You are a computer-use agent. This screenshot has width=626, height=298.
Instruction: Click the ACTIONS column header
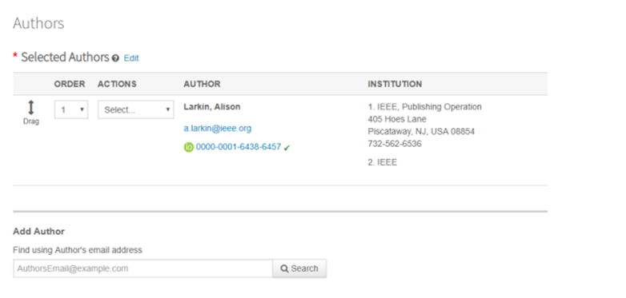[117, 84]
